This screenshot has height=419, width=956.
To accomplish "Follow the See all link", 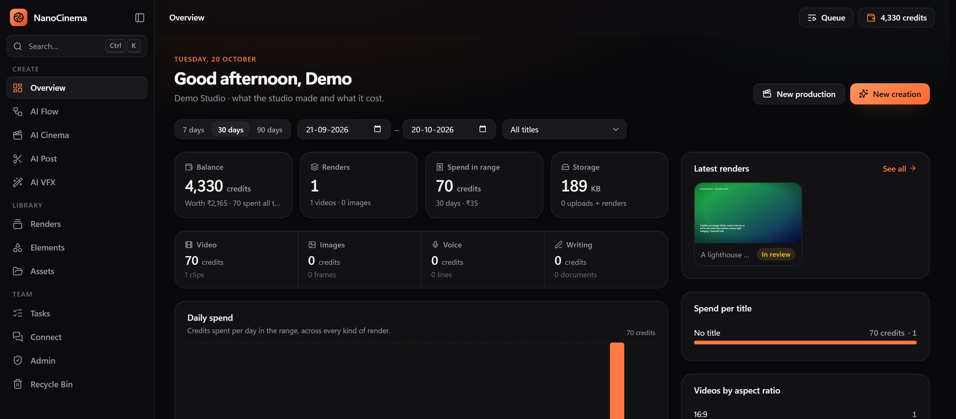I will click(900, 169).
